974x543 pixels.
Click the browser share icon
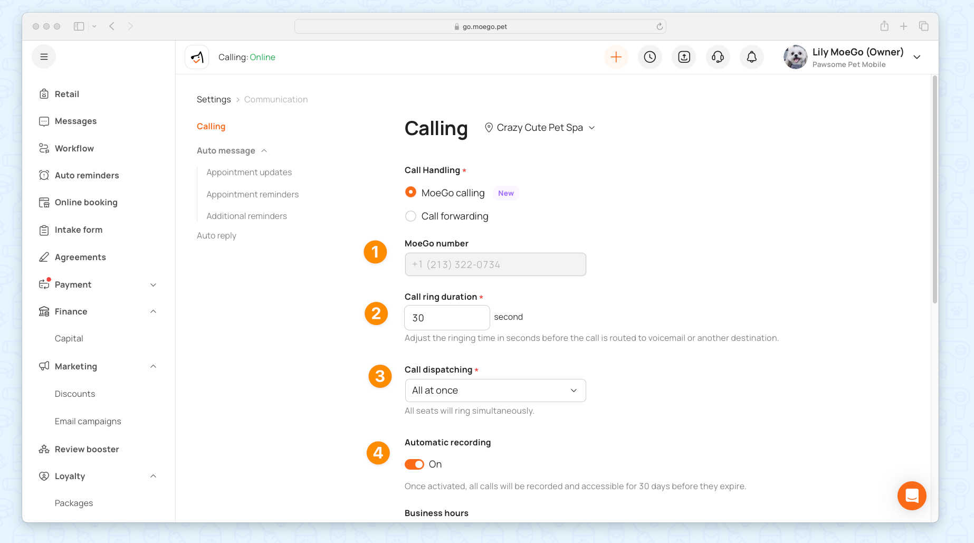(x=885, y=26)
